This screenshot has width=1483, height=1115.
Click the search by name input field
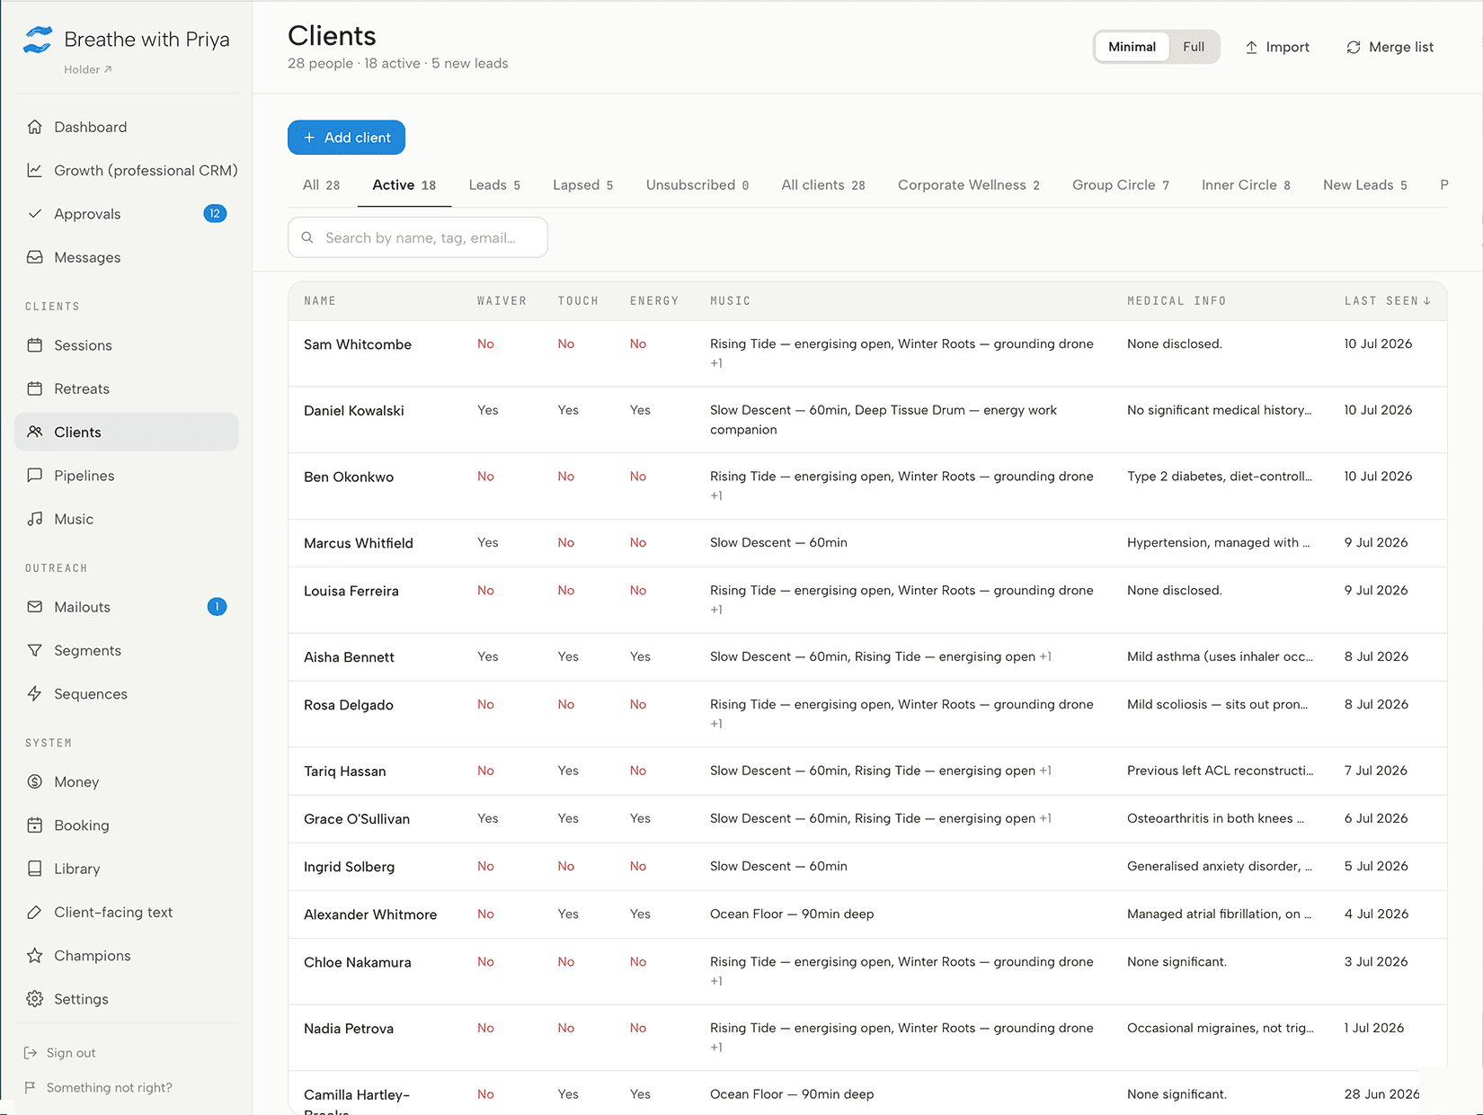[x=417, y=237]
